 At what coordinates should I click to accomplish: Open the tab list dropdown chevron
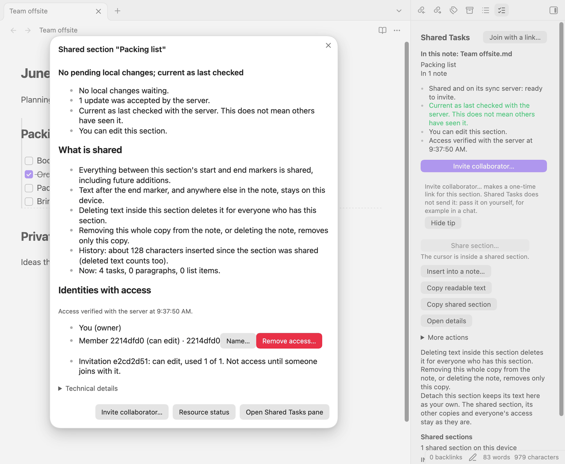tap(399, 11)
